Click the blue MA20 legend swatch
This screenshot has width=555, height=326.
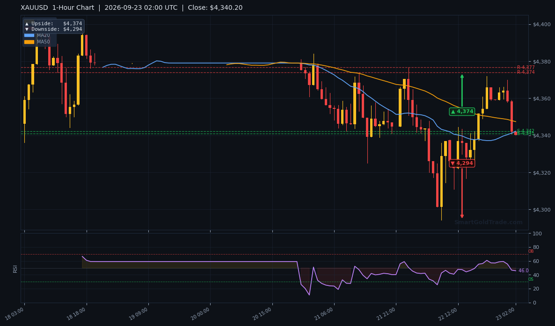(29, 35)
